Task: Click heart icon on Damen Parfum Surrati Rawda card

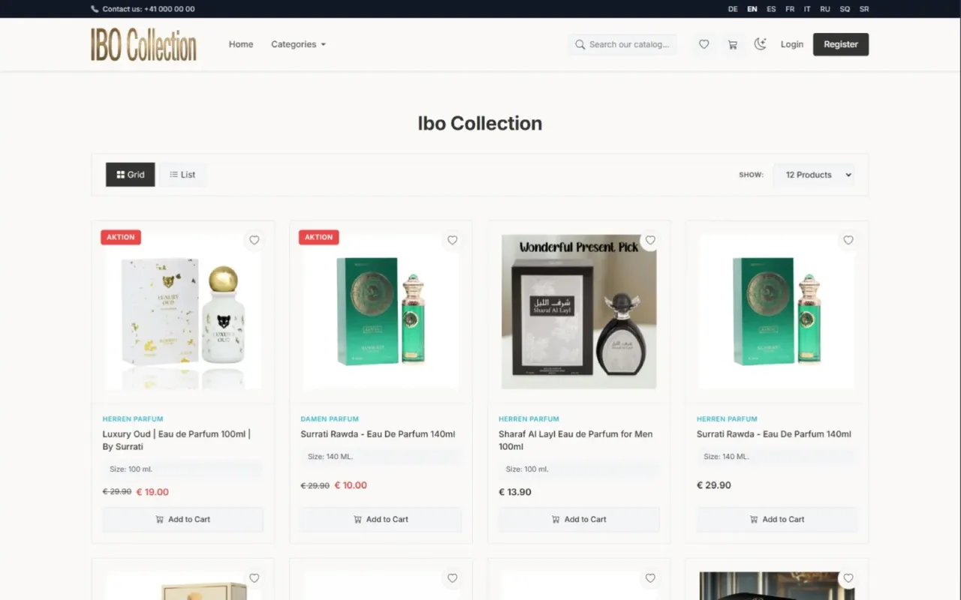Action: (x=453, y=241)
